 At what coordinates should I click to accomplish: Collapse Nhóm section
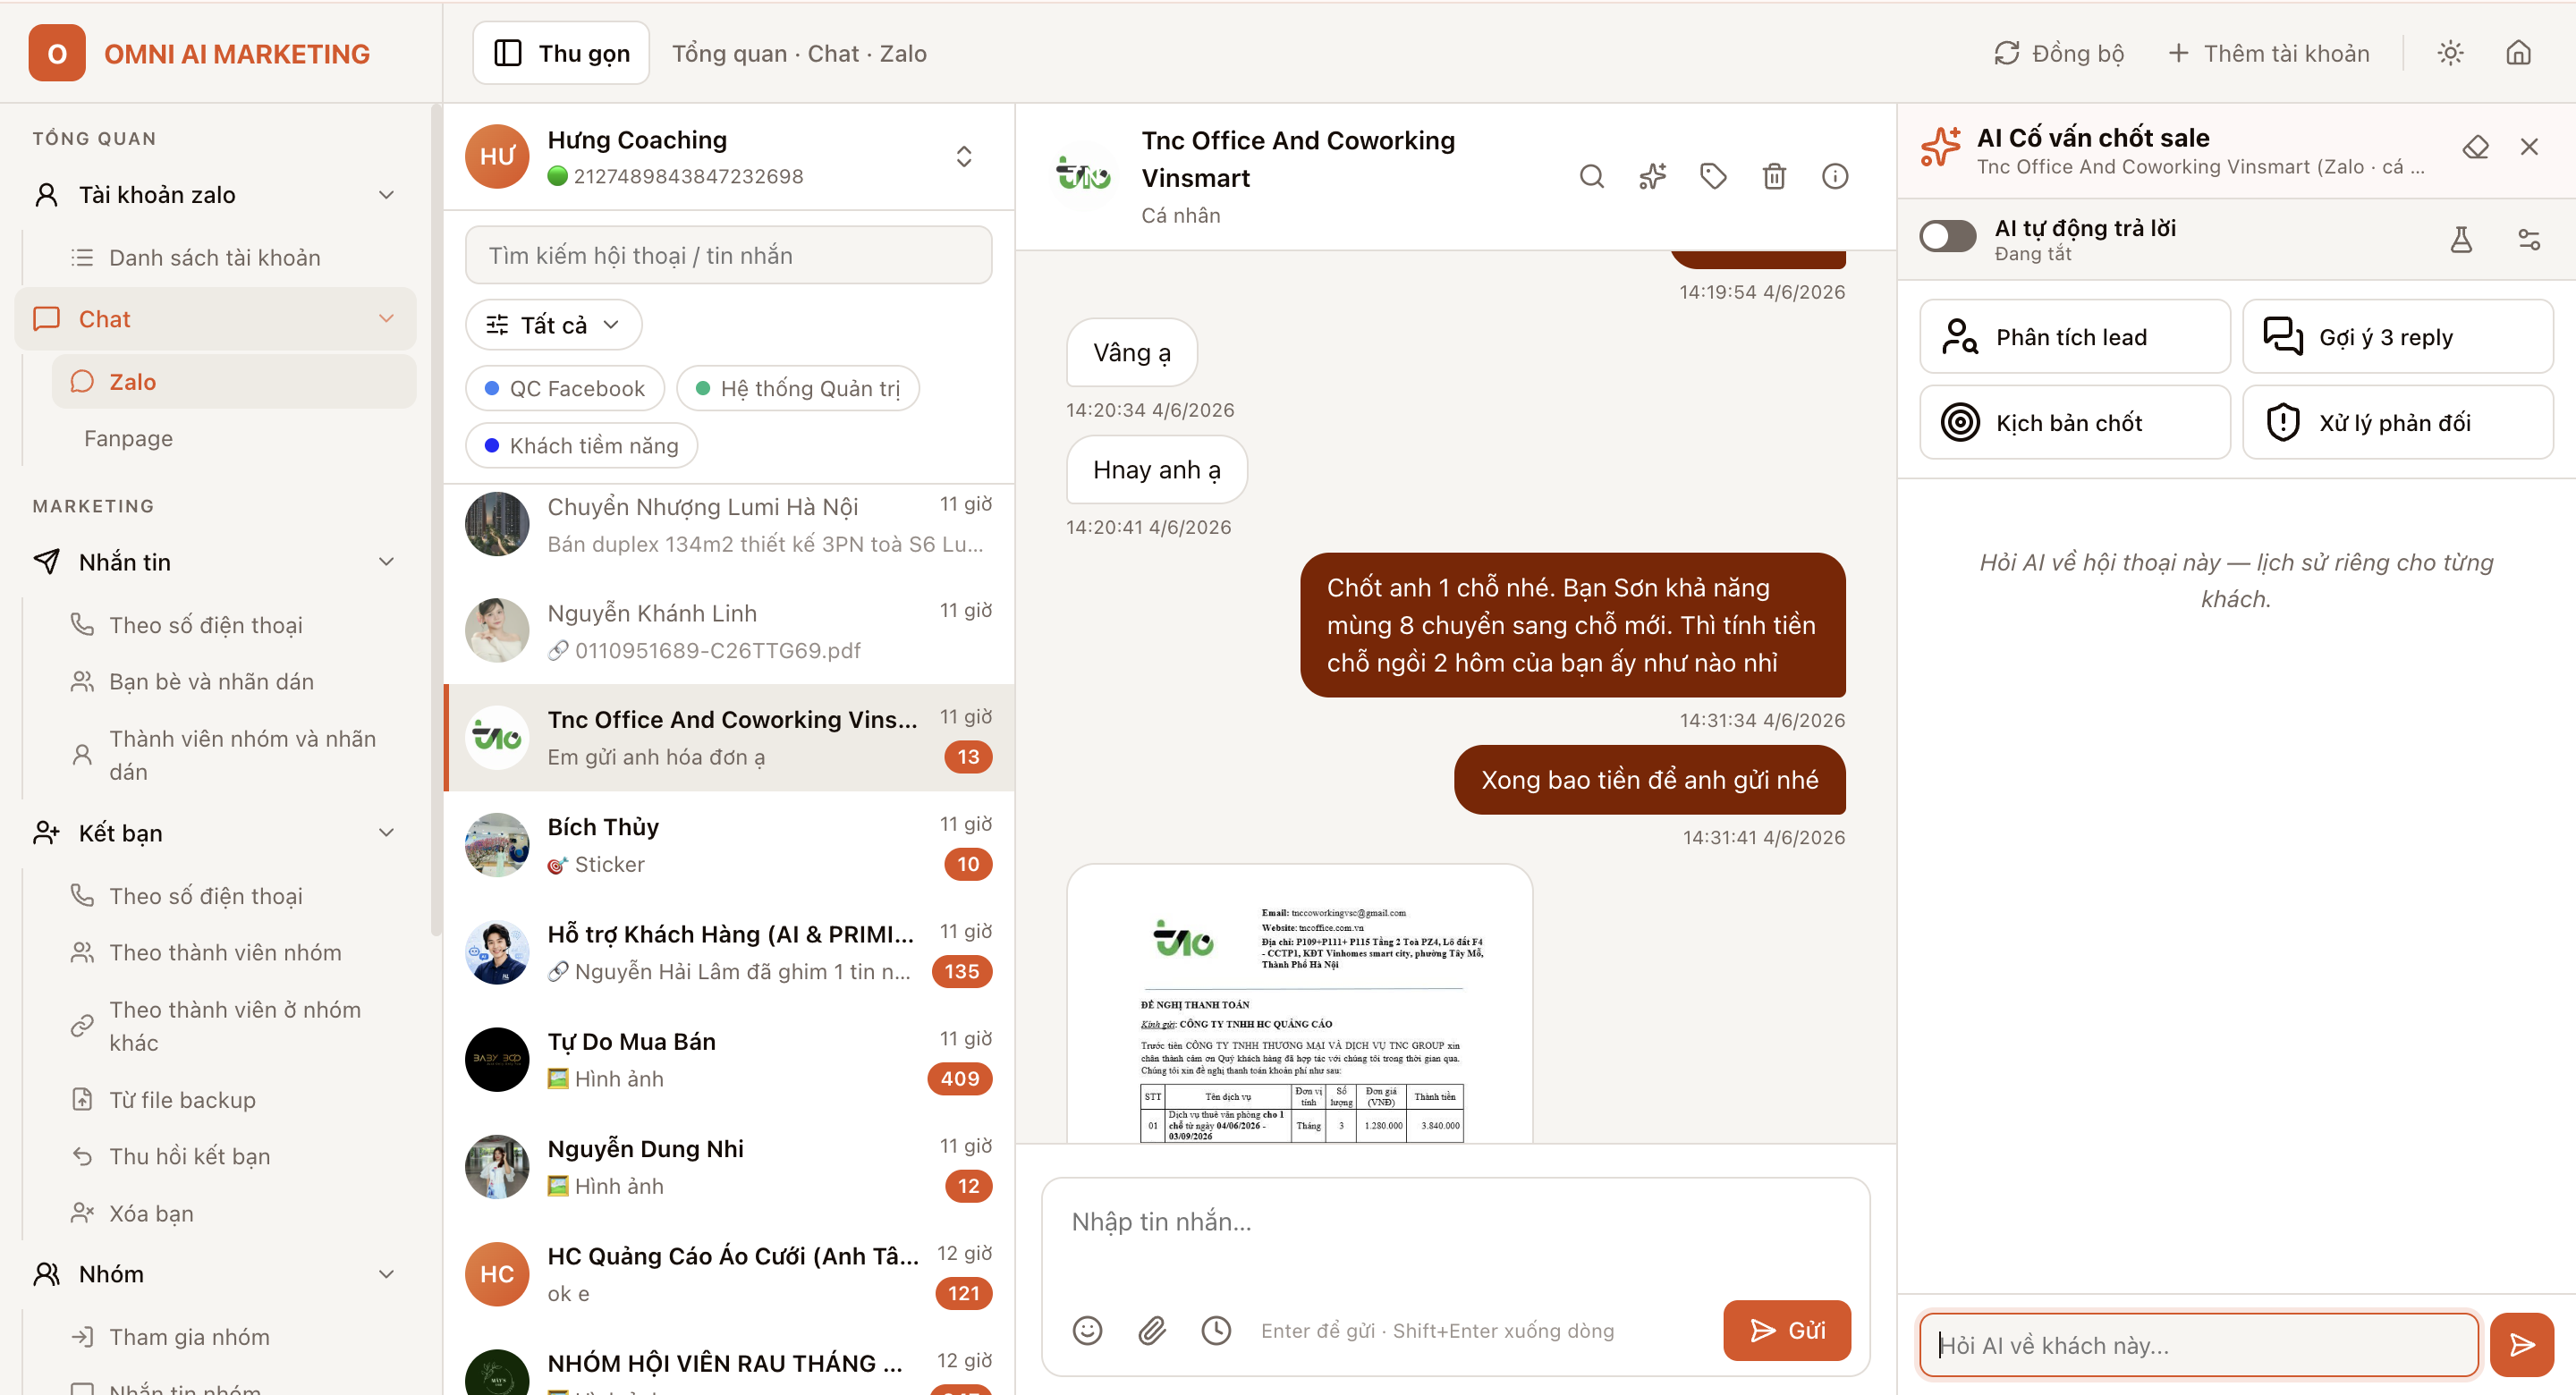coord(385,1274)
